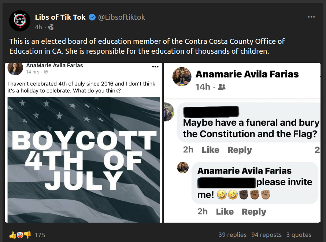Screen dimensions: 326x242
Task: Show the 3 quotes list
Action: pos(299,235)
